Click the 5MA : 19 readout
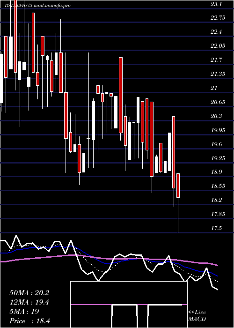This screenshot has width=234, height=328. [24, 312]
